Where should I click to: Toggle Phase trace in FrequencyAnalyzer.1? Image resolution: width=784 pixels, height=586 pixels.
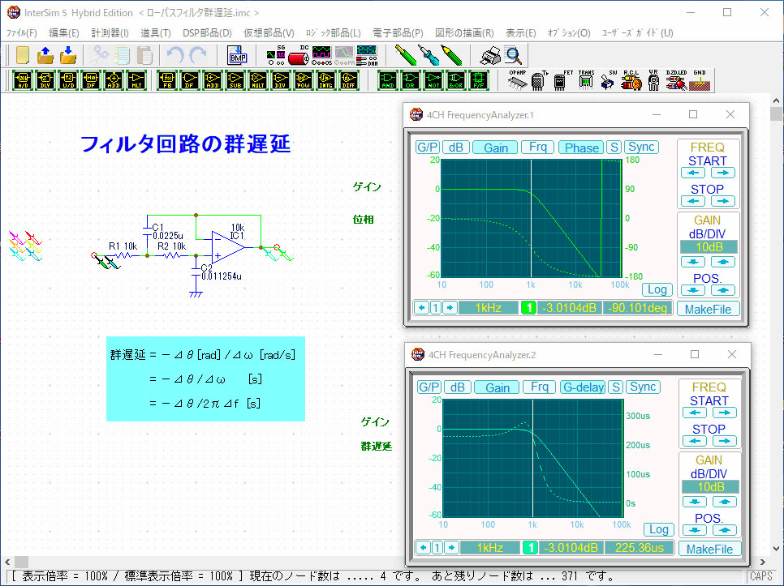[581, 148]
